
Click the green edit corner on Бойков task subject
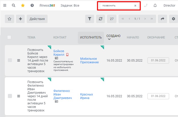click(x=50, y=47)
